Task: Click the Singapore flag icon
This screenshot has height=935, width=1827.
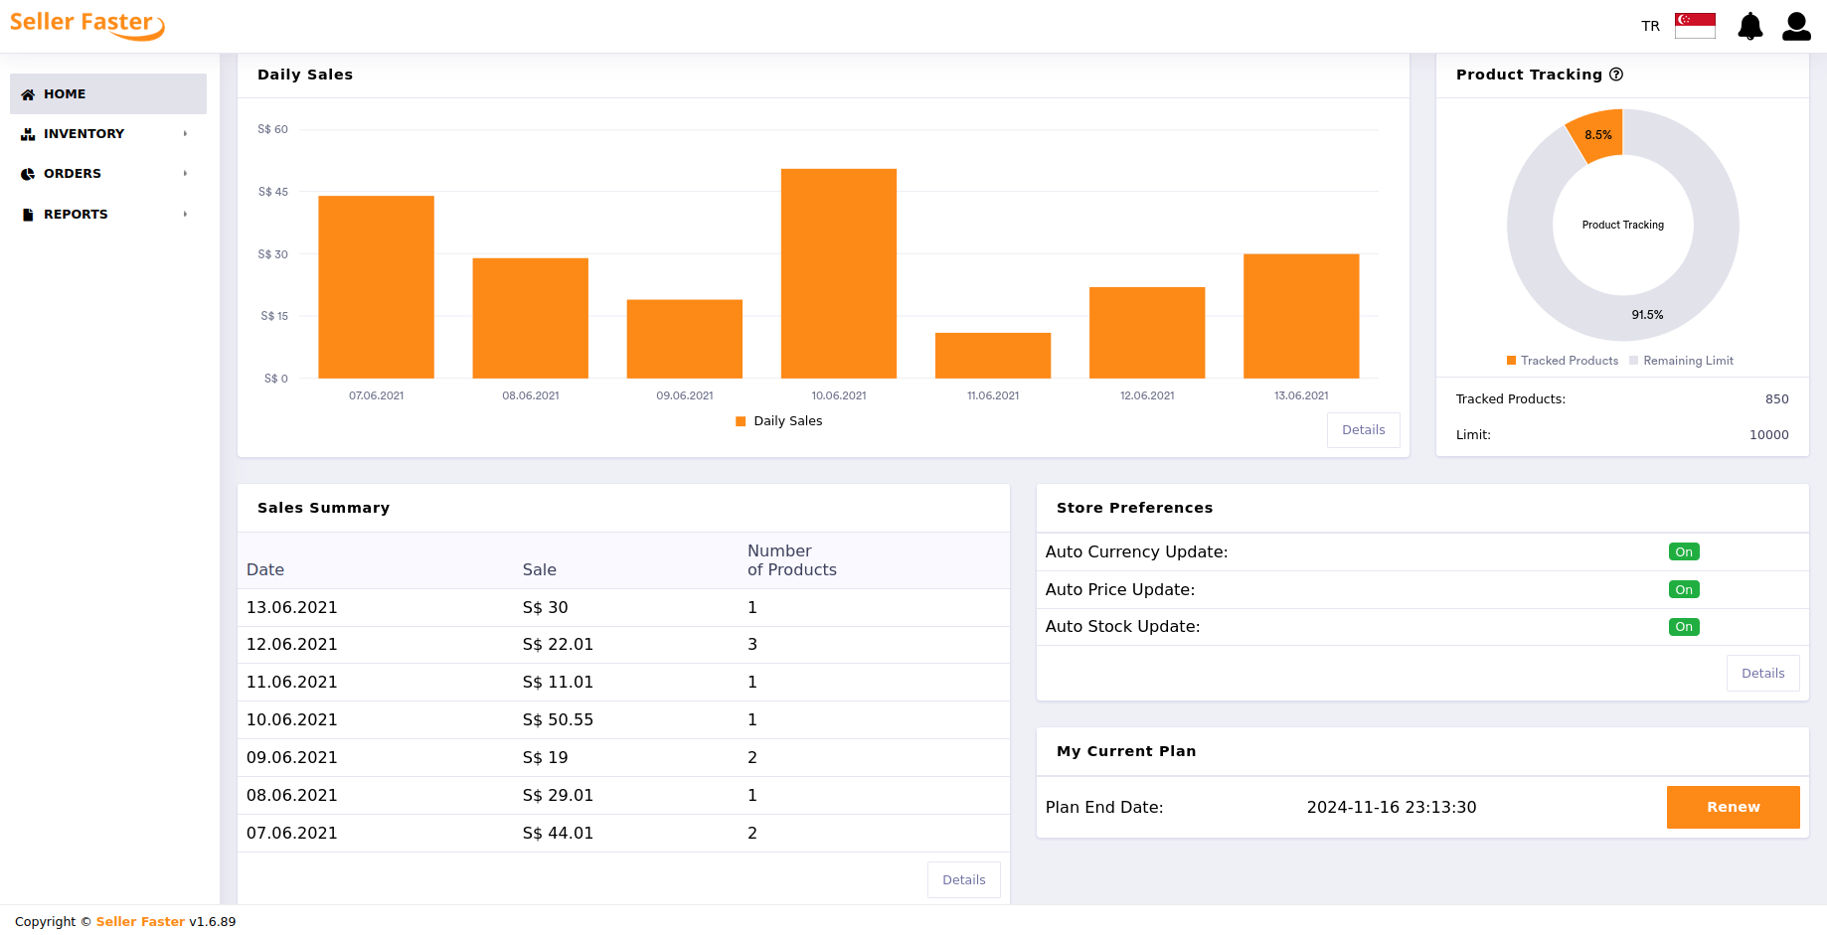Action: tap(1695, 26)
